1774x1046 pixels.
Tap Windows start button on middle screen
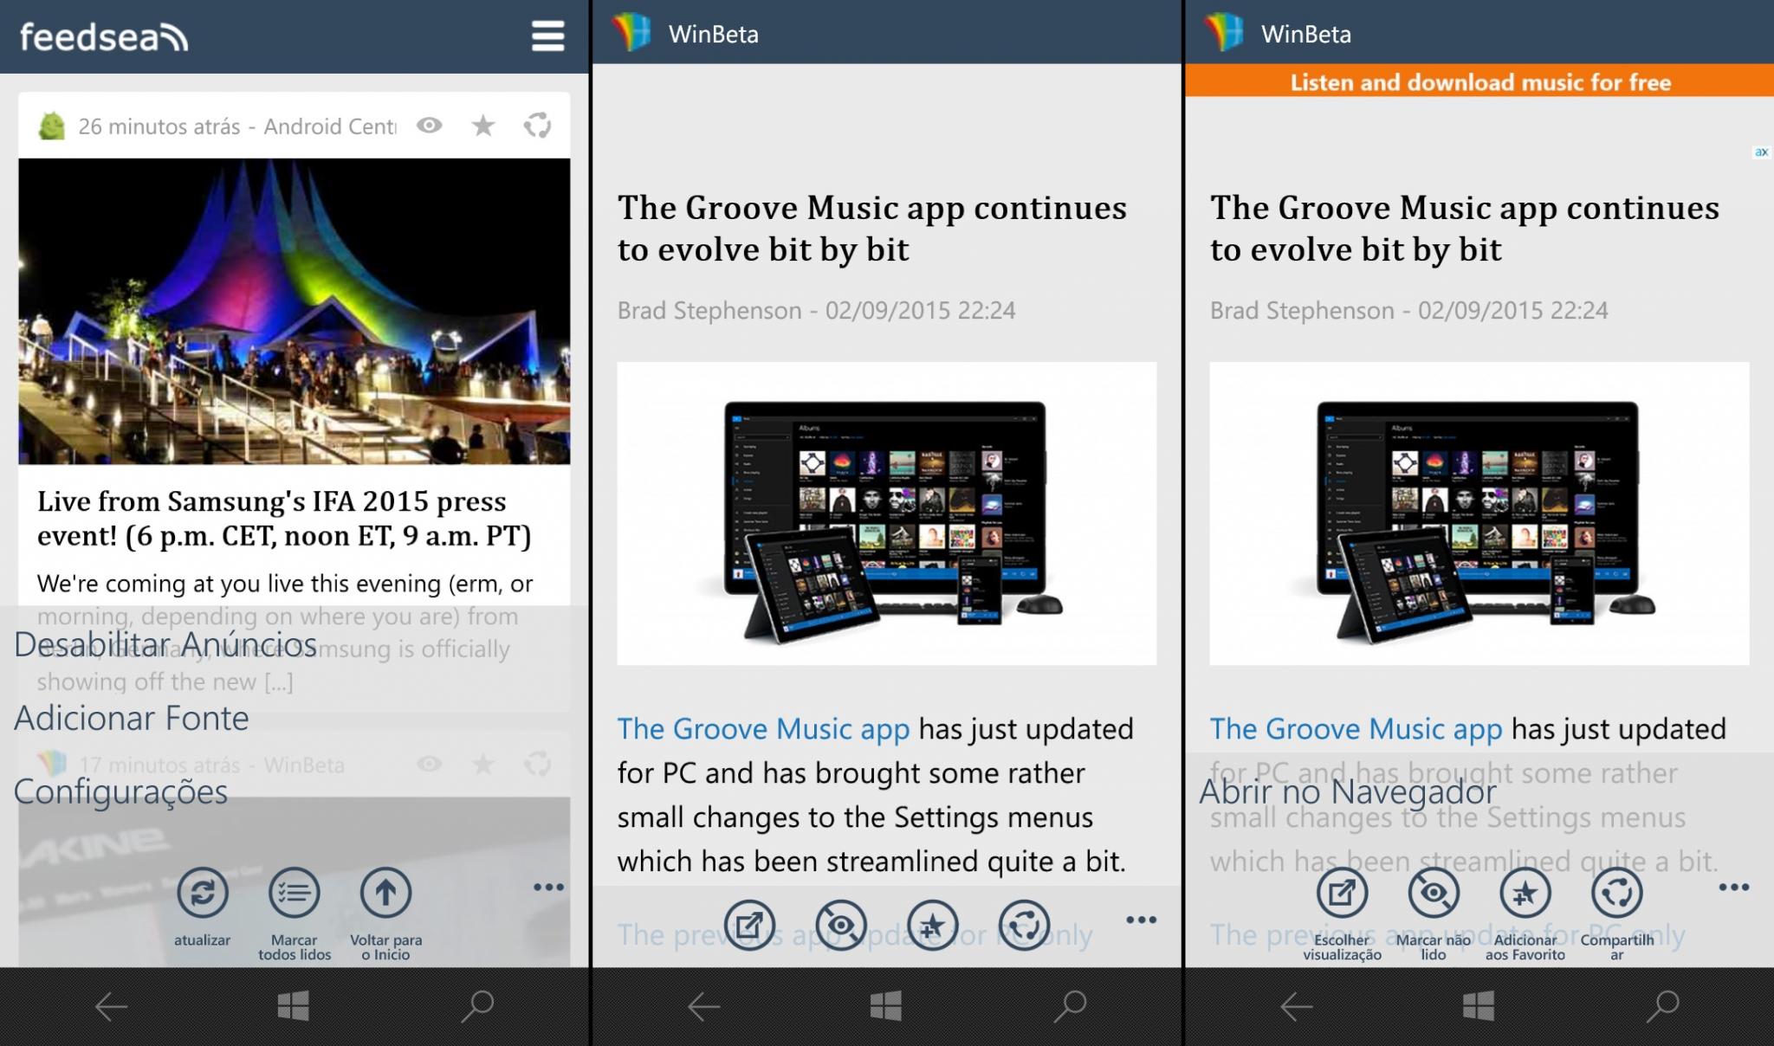[x=886, y=1006]
